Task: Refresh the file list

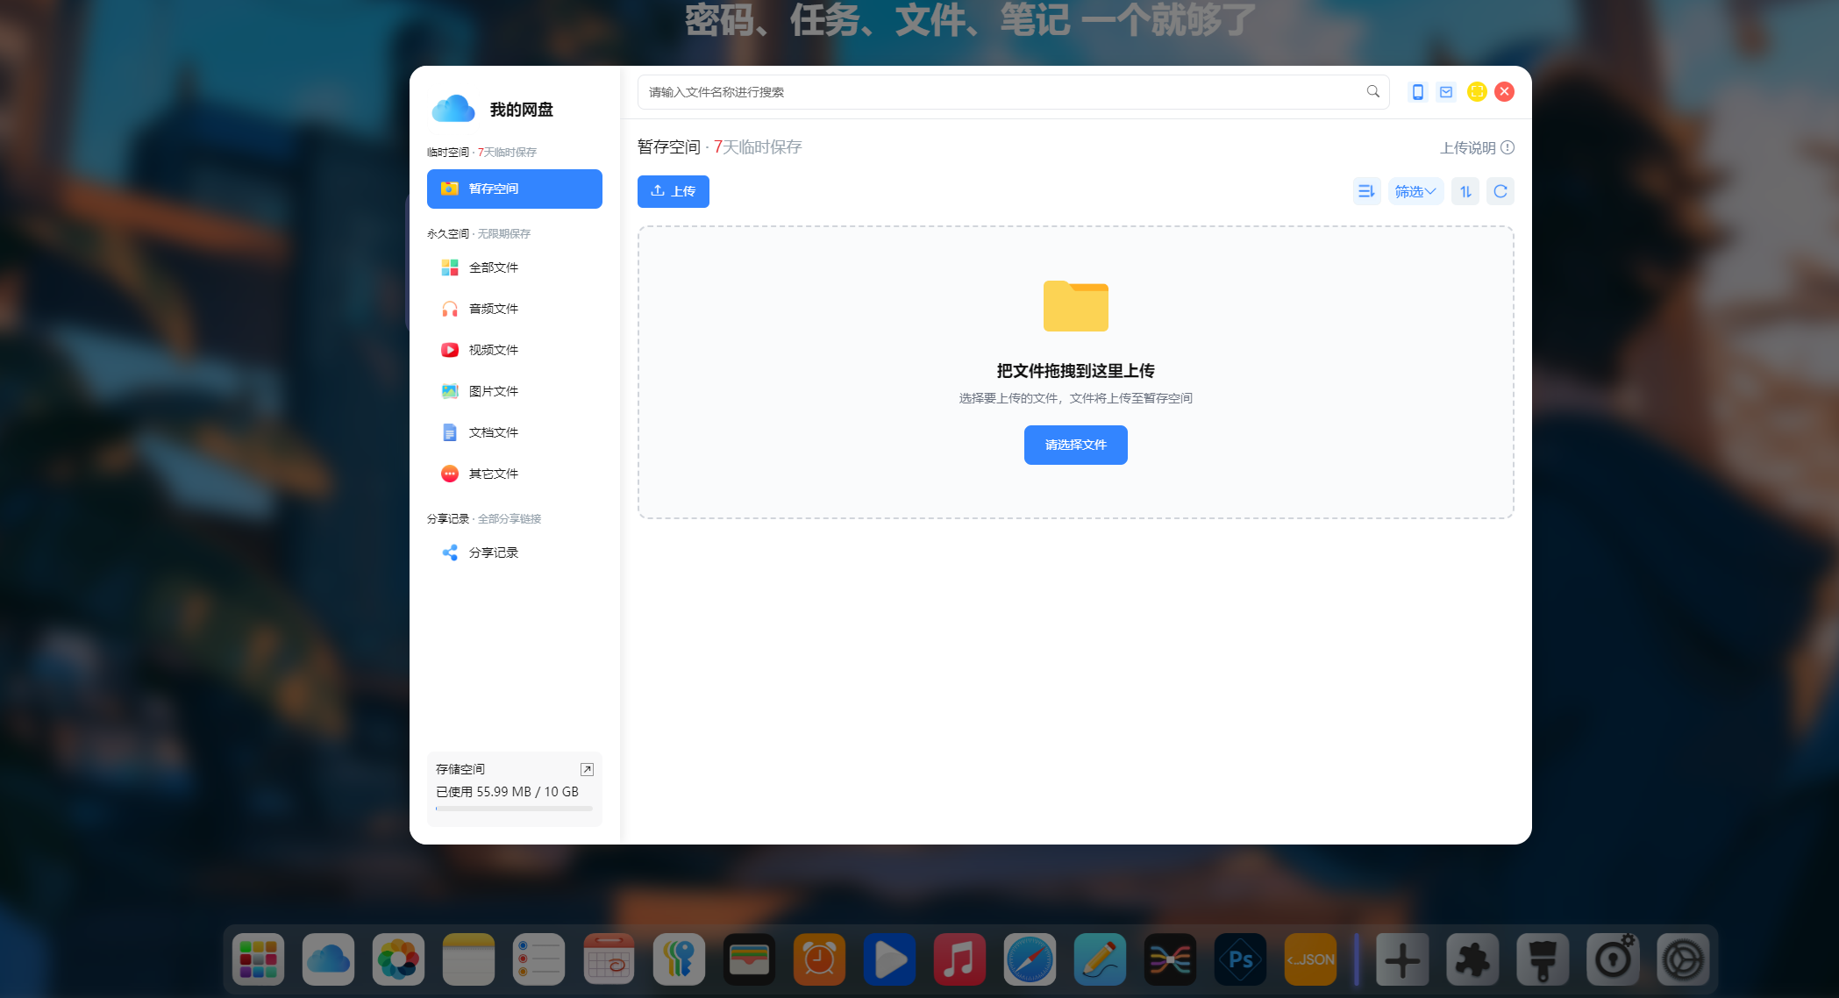Action: click(x=1500, y=191)
